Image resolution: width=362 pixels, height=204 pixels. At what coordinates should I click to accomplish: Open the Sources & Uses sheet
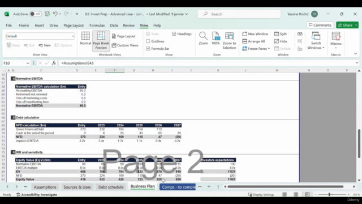tap(77, 187)
